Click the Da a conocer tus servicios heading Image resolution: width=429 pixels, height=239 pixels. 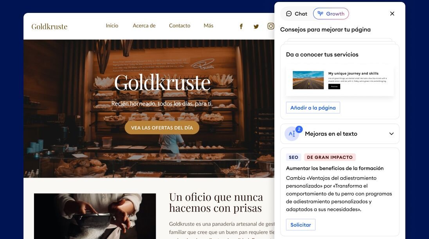click(322, 54)
